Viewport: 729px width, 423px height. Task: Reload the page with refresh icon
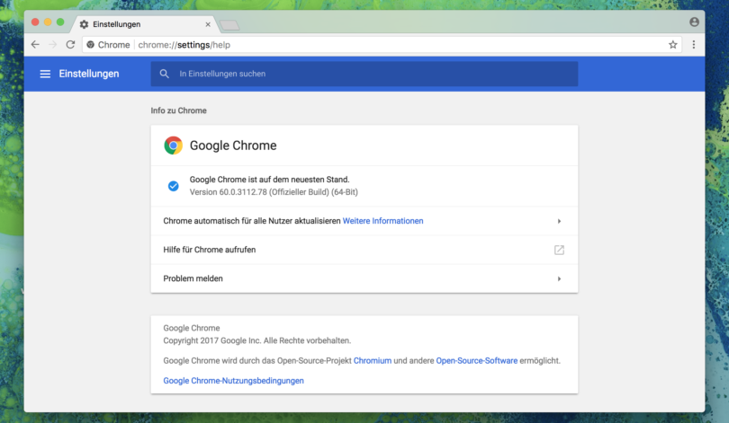coord(70,44)
